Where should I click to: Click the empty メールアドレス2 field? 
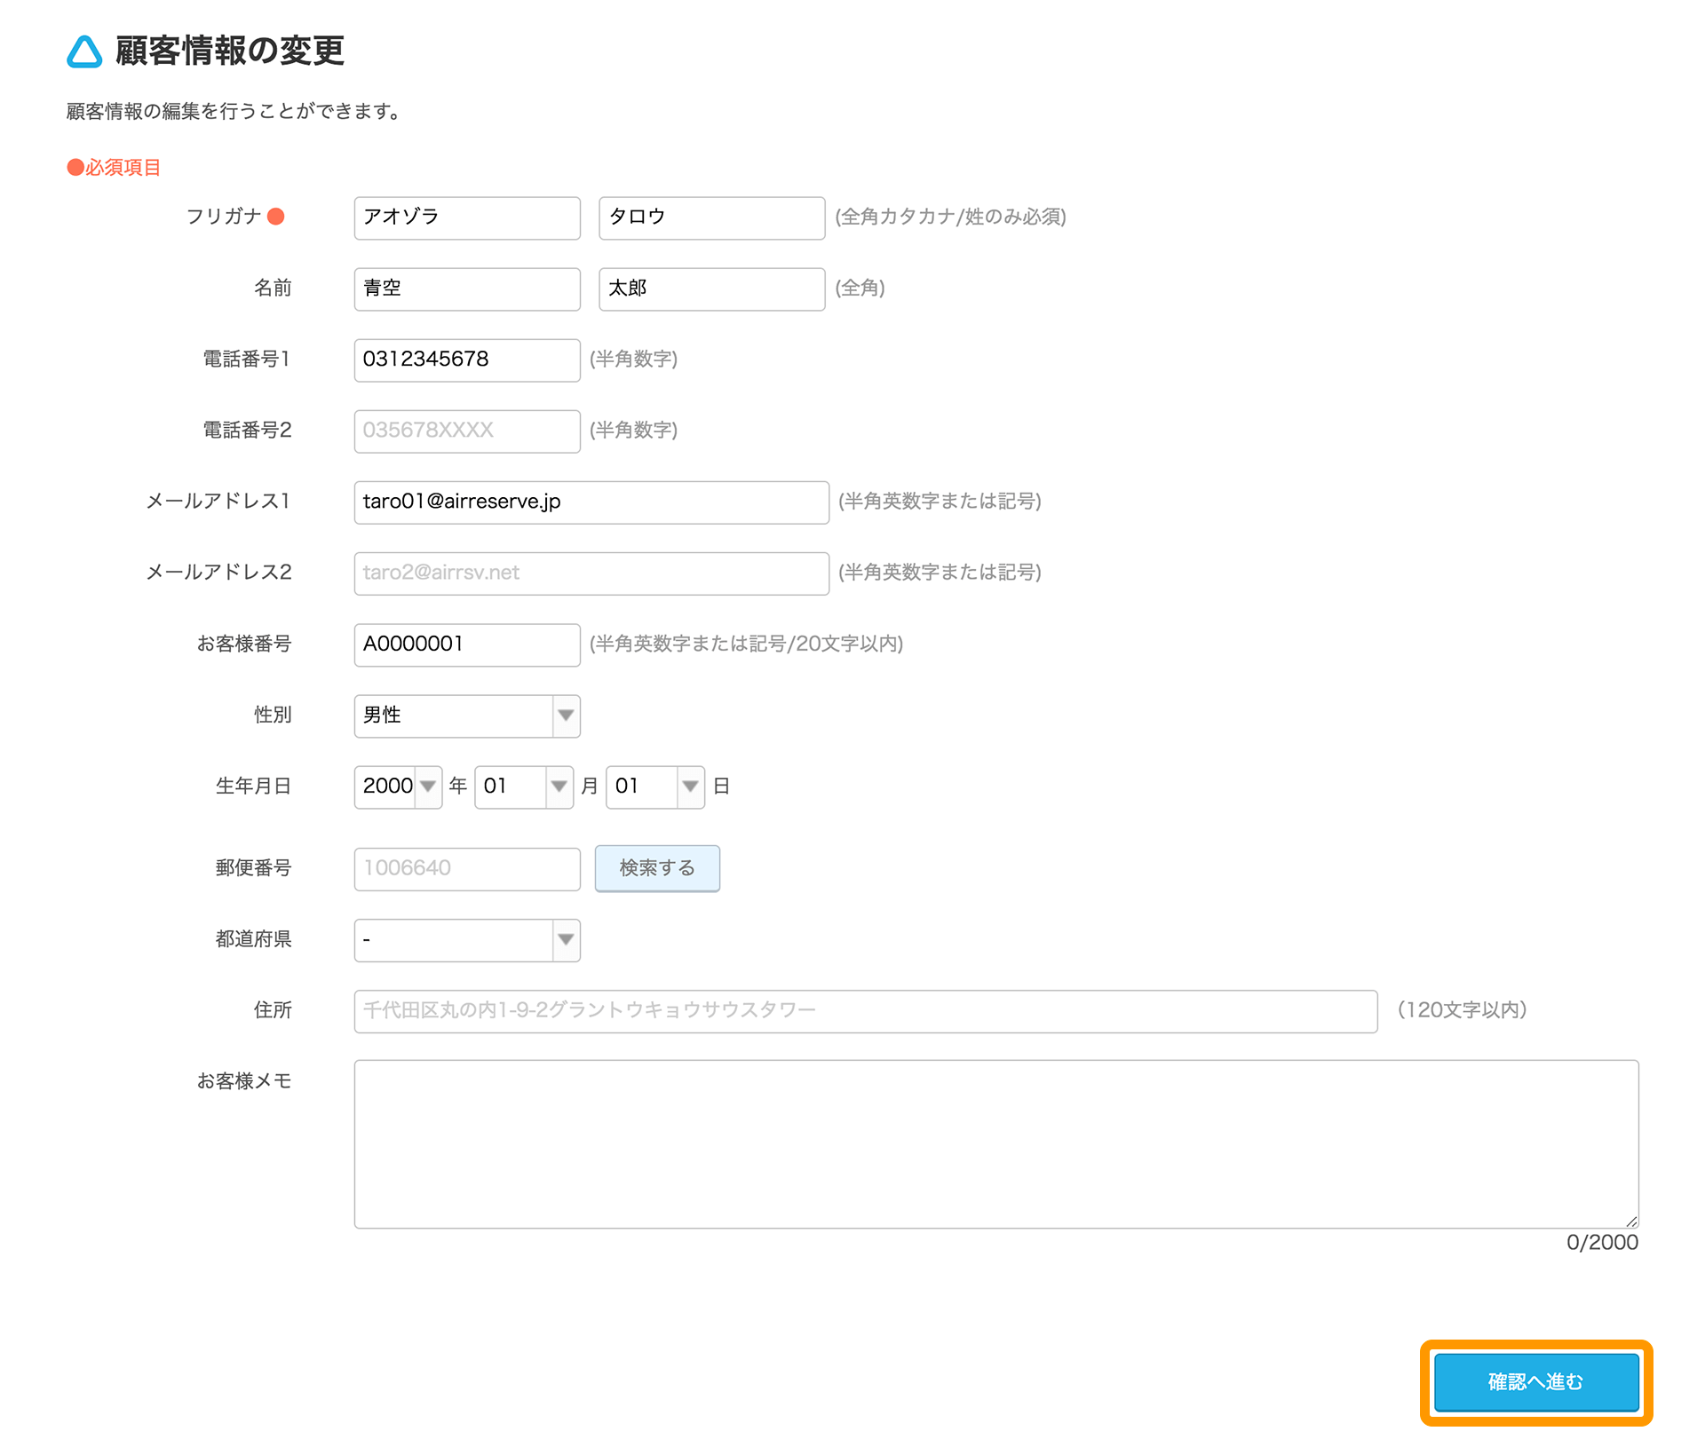(x=591, y=573)
